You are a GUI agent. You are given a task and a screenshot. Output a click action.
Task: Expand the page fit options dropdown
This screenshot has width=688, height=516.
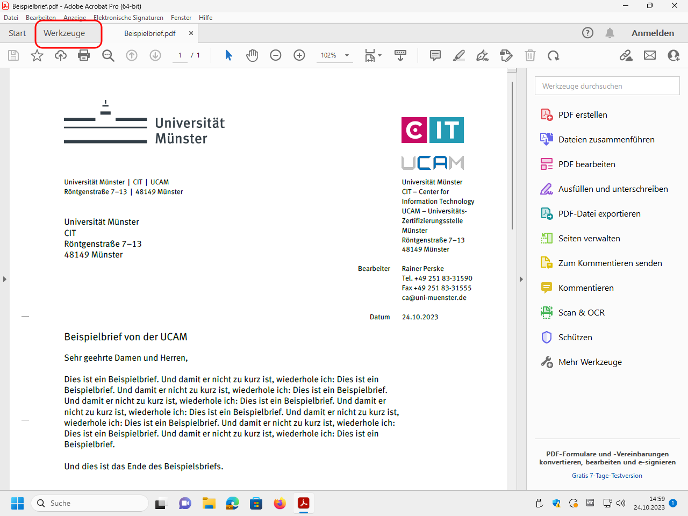click(x=379, y=55)
